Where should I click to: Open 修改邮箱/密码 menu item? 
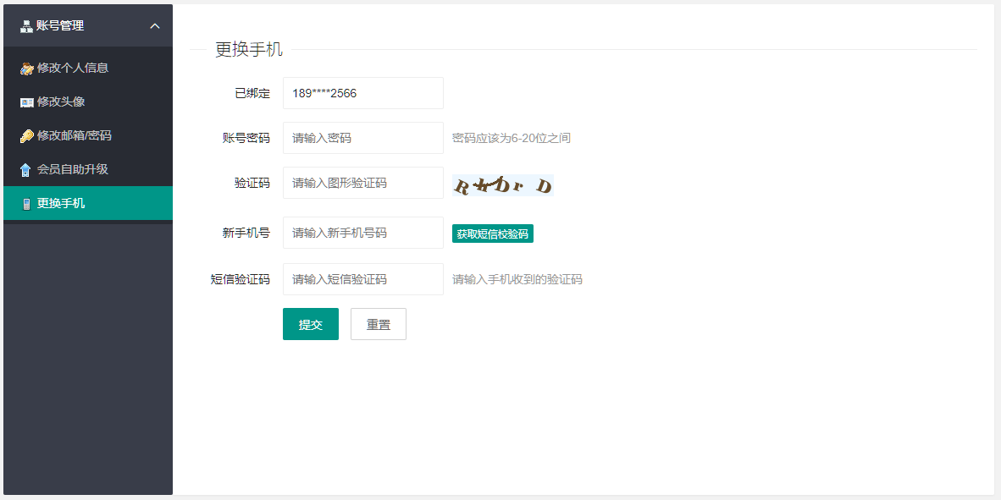88,135
